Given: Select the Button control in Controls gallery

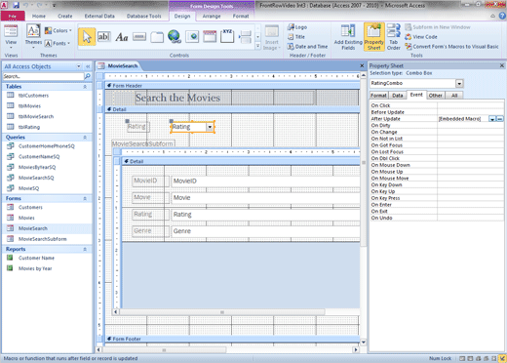Looking at the screenshot, I should [x=139, y=37].
